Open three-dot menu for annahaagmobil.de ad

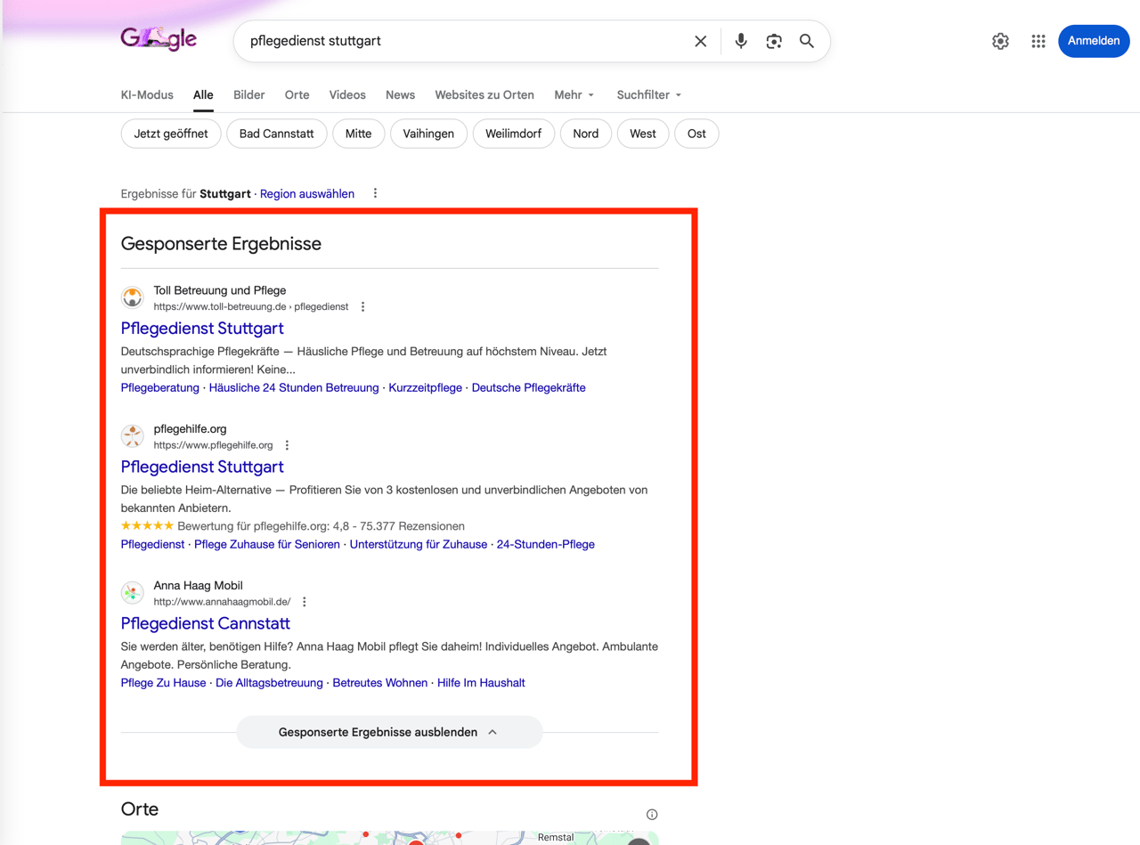(305, 602)
